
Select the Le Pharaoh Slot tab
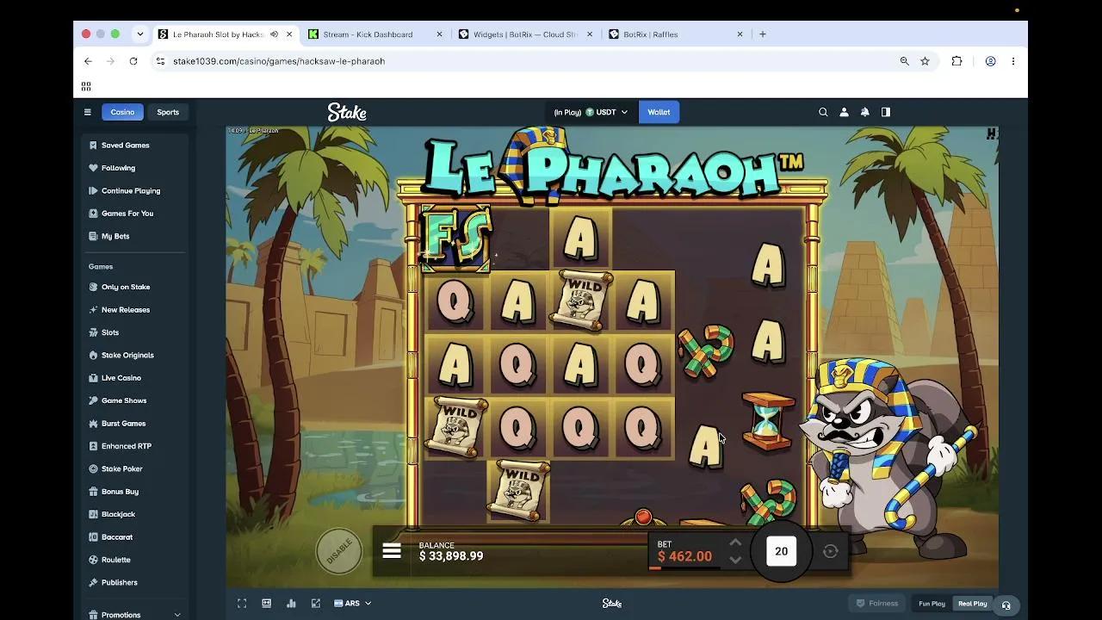[x=217, y=34]
